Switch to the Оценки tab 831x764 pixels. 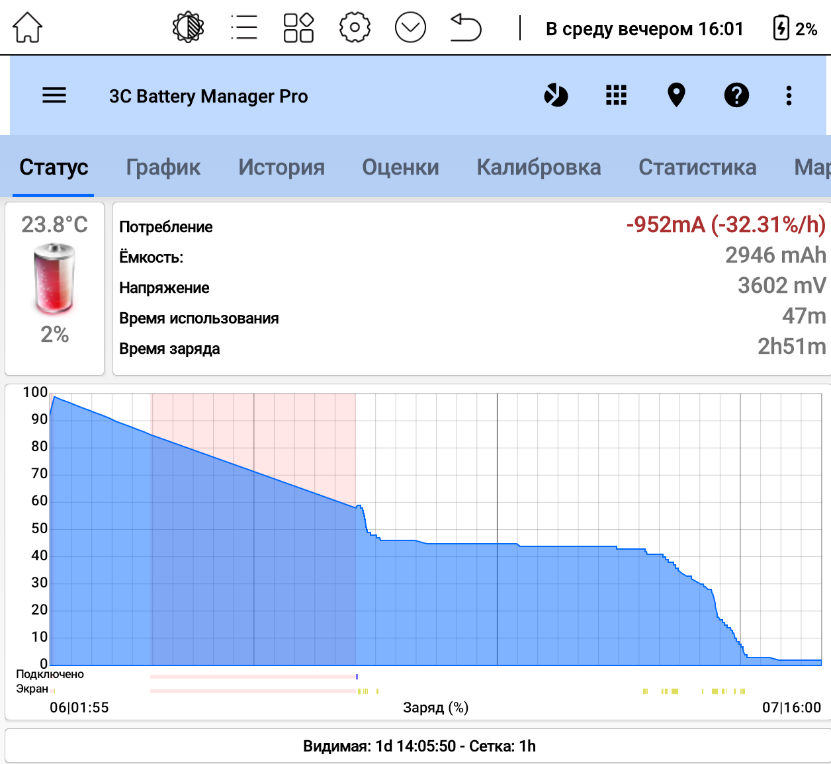(400, 167)
